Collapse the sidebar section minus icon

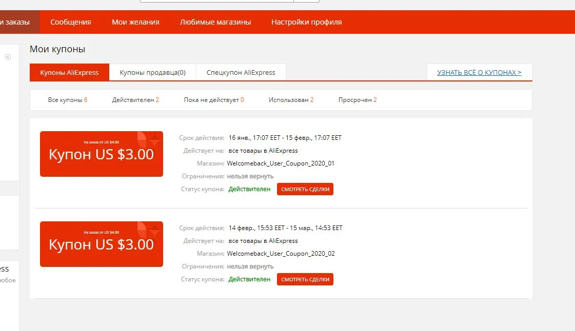8,57
